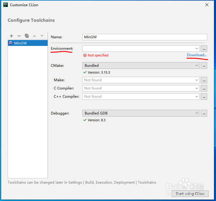The width and height of the screenshot is (216, 201).
Task: Click the red 'Not specified' text
Action: point(98,55)
